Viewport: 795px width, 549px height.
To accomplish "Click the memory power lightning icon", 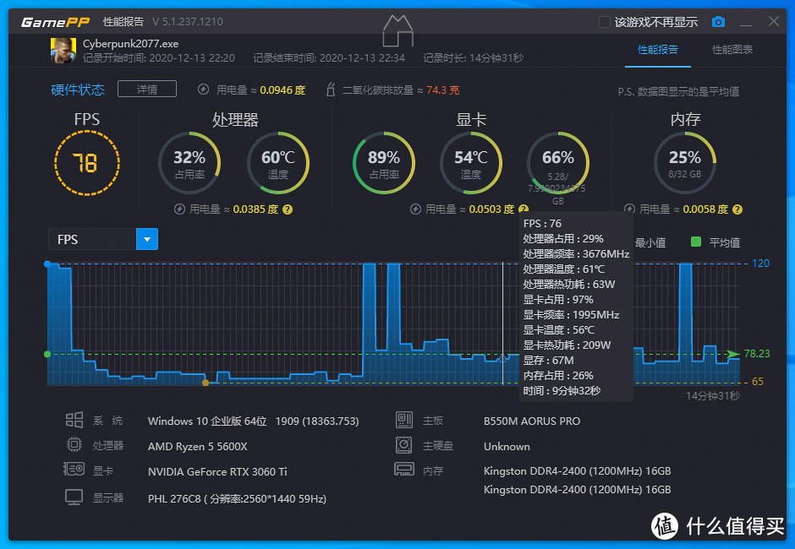I will pos(630,209).
